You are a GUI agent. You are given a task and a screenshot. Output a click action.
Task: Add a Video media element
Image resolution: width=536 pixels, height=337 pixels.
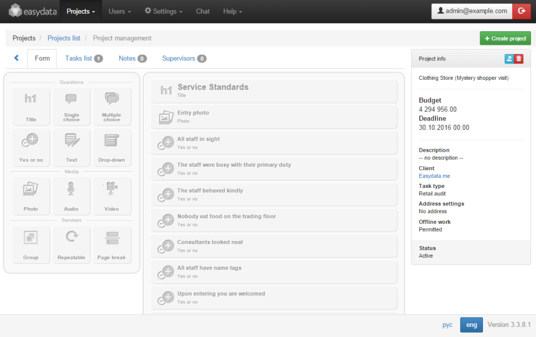[x=112, y=195]
